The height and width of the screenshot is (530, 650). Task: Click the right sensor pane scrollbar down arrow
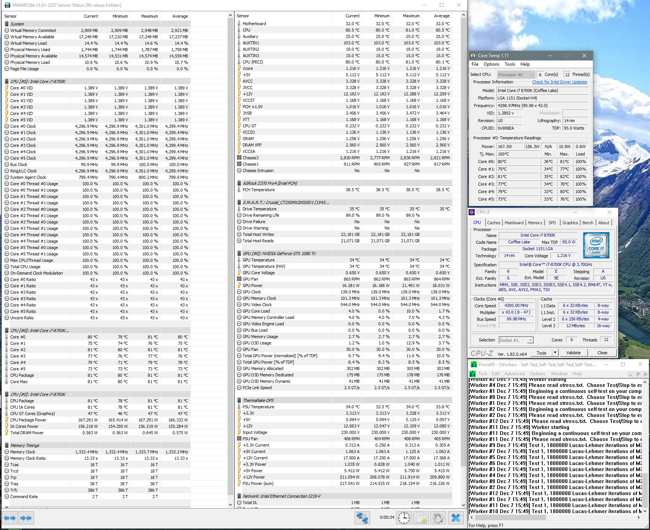[x=463, y=505]
